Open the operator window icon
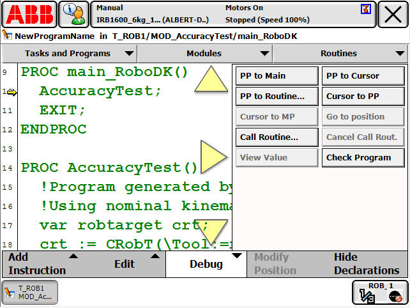Image resolution: width=410 pixels, height=308 pixels. 73,14
